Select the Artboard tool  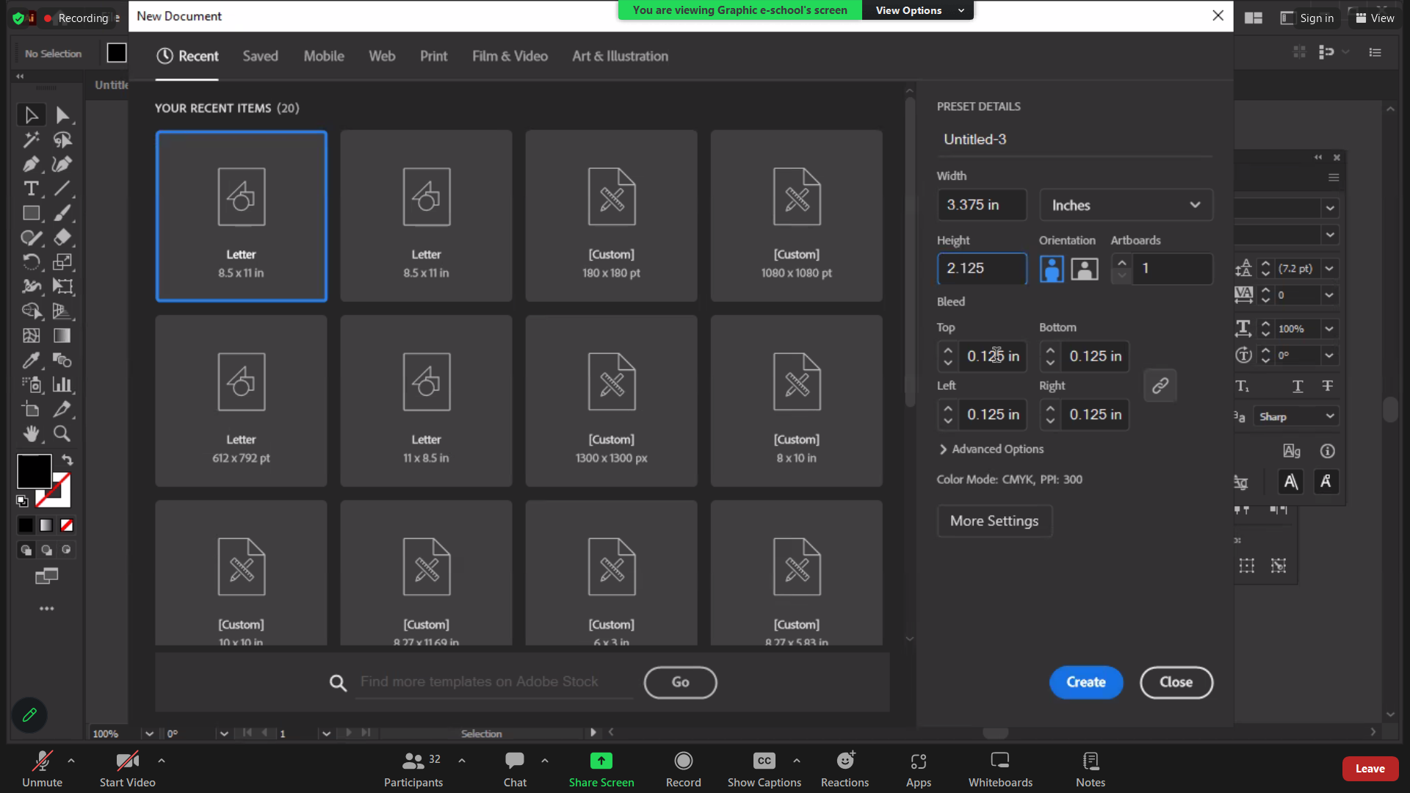(31, 409)
